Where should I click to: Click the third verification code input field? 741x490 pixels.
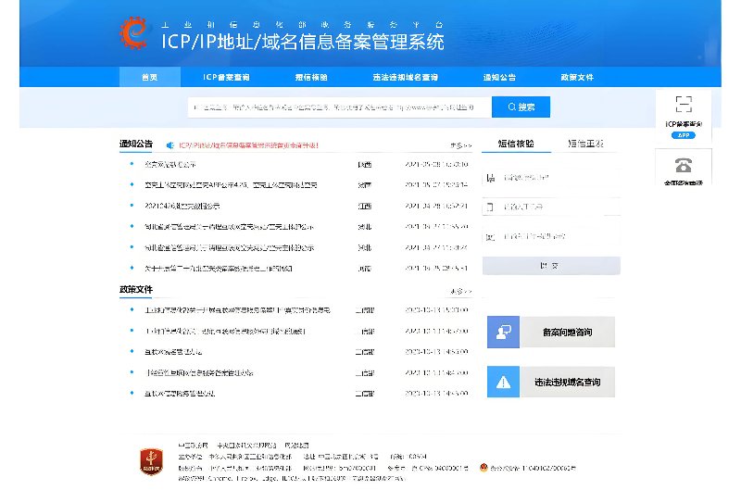pos(551,237)
